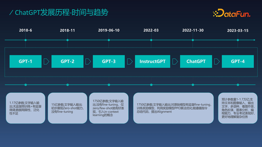Click the timeline dot above the 1.17亿参数 card

tap(25, 85)
